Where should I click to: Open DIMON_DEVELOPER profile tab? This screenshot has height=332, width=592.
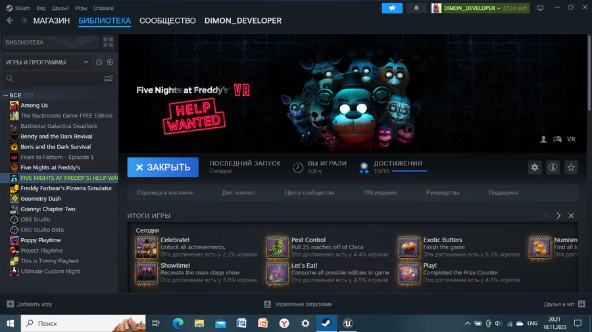pyautogui.click(x=243, y=21)
